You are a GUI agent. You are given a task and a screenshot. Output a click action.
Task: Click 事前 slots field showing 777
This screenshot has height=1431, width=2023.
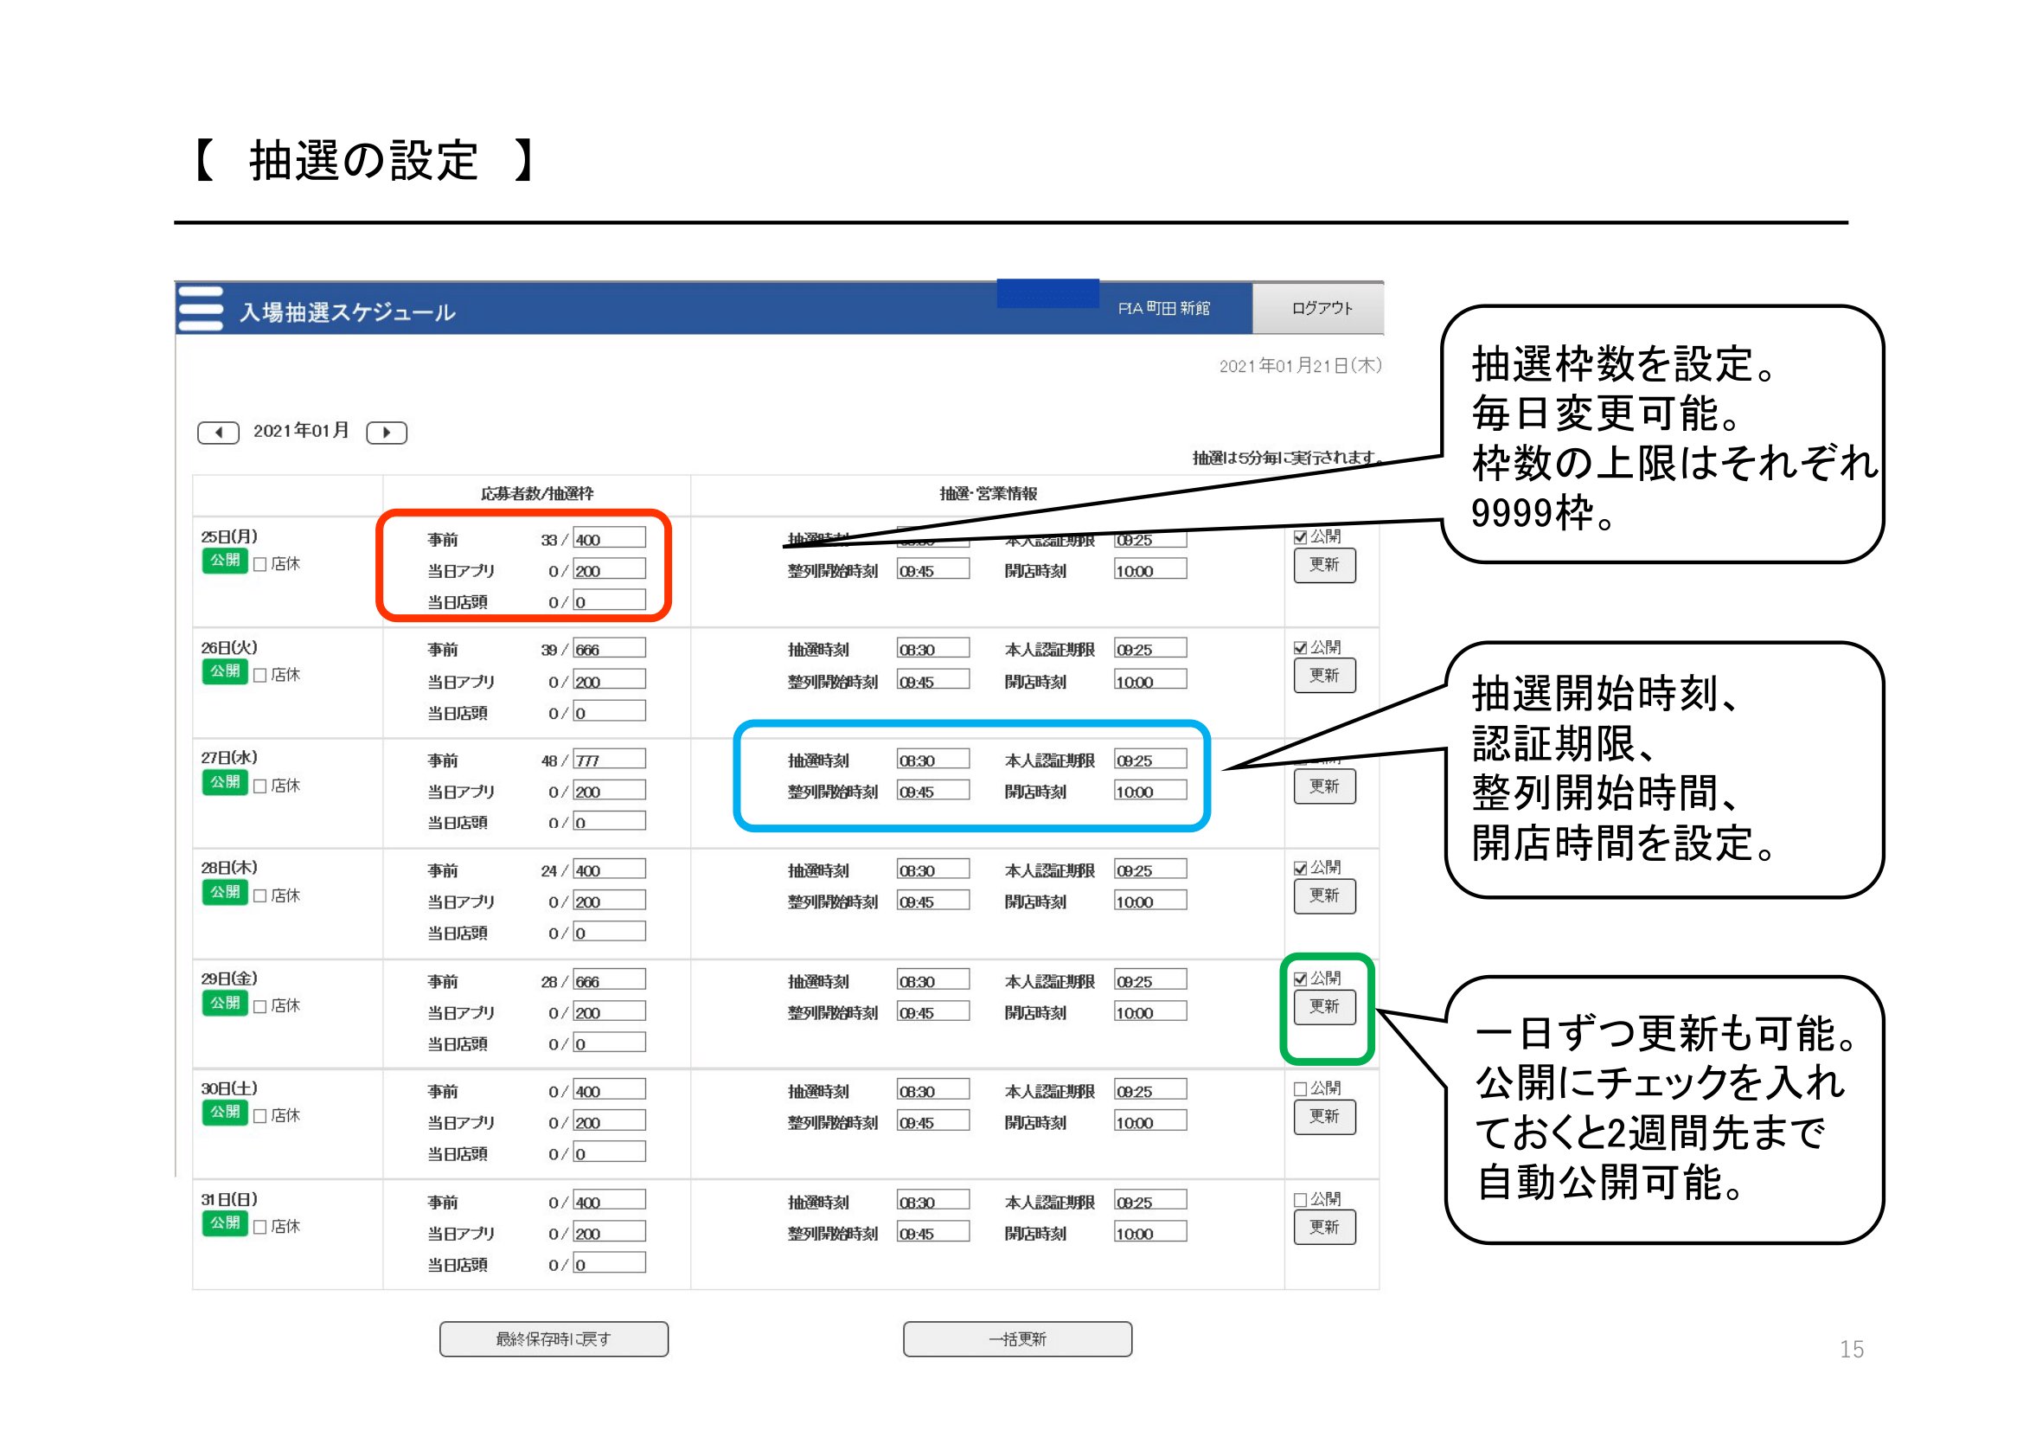pyautogui.click(x=609, y=760)
